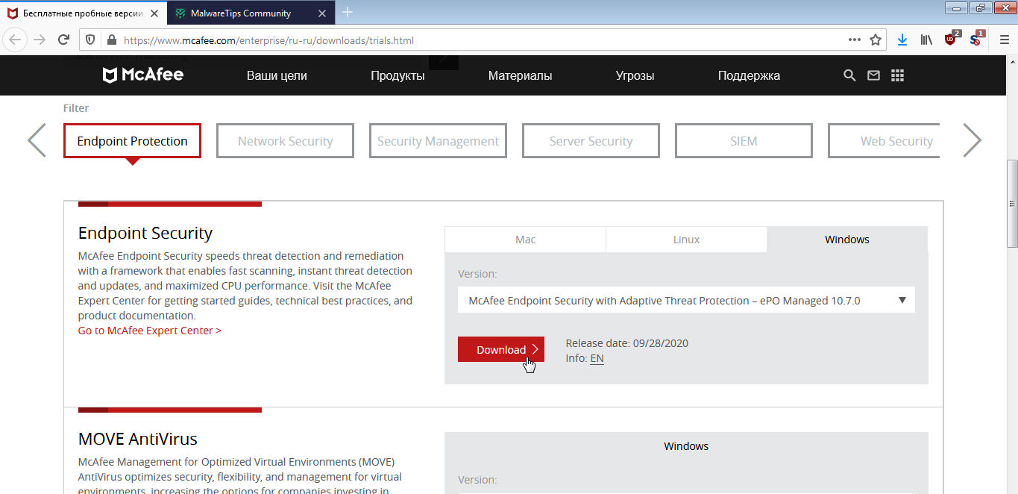The width and height of the screenshot is (1018, 494).
Task: Open Продукты menu
Action: pyautogui.click(x=398, y=75)
